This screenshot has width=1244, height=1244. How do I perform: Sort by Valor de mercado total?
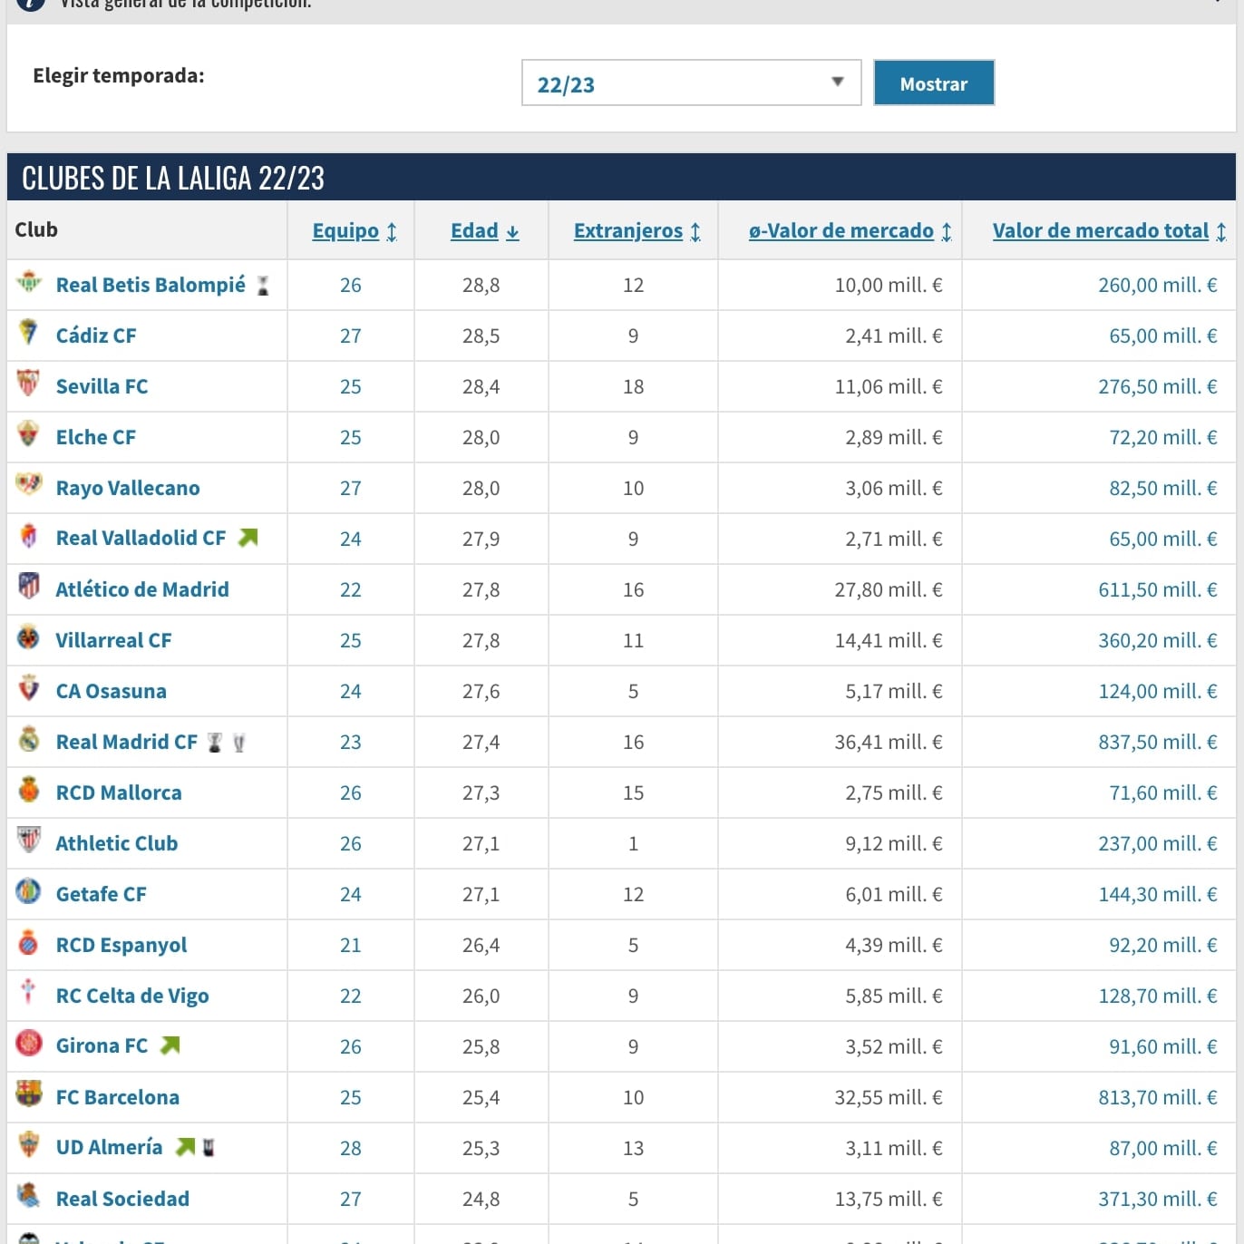click(1108, 231)
